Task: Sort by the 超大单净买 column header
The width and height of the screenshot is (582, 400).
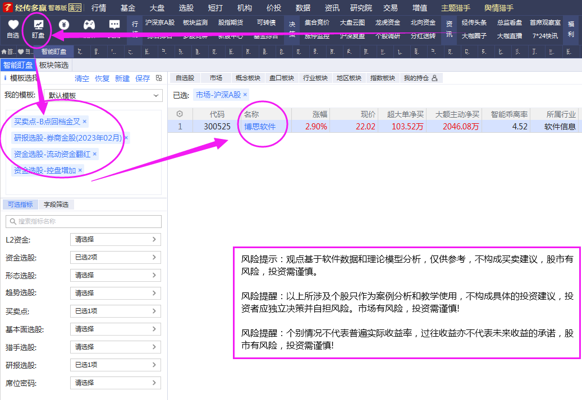Action: (x=405, y=114)
